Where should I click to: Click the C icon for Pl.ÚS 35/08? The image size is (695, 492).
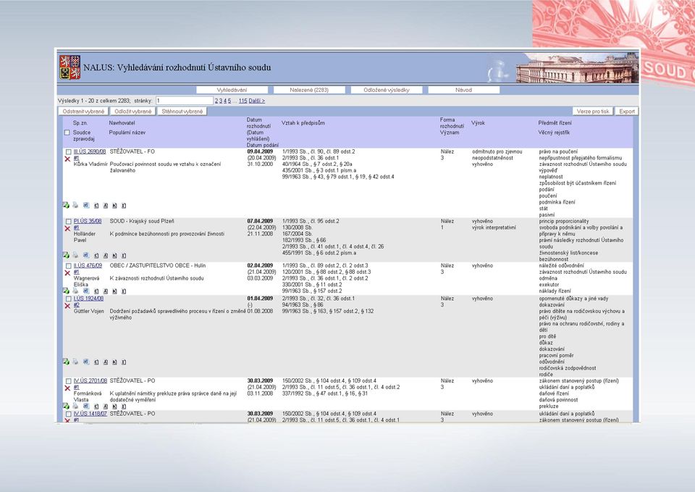(96, 256)
